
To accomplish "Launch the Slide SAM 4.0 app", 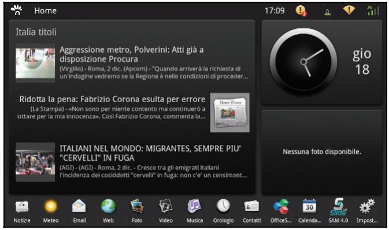I will click(338, 211).
